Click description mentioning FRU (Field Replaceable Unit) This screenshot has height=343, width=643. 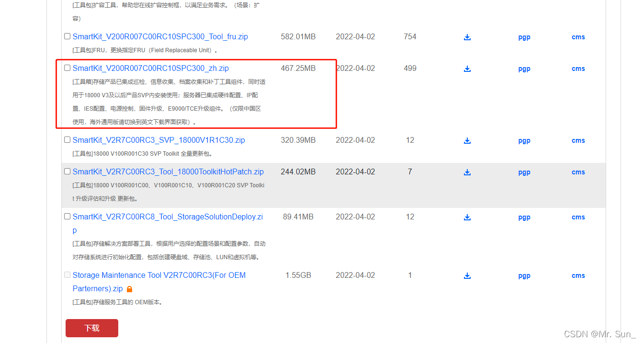[x=145, y=50]
